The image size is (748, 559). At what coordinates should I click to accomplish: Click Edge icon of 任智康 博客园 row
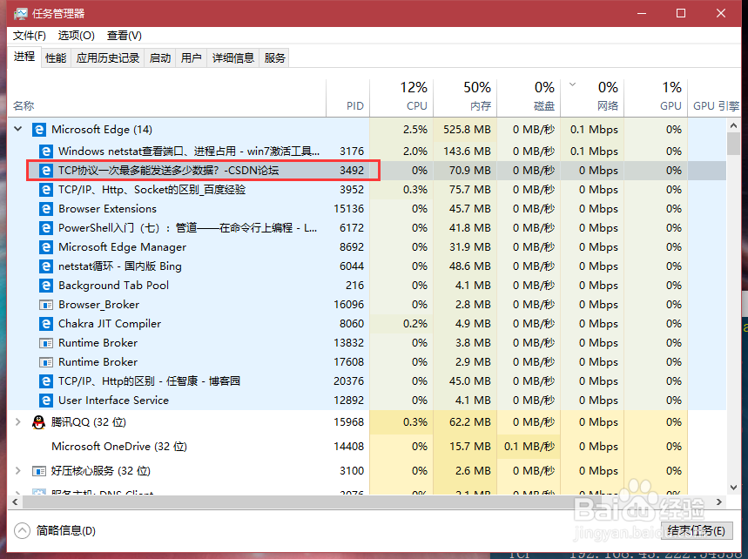46,381
